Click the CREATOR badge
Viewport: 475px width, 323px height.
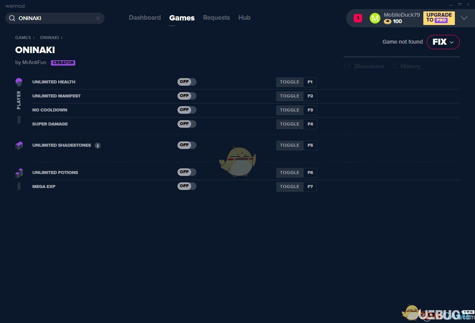(63, 63)
